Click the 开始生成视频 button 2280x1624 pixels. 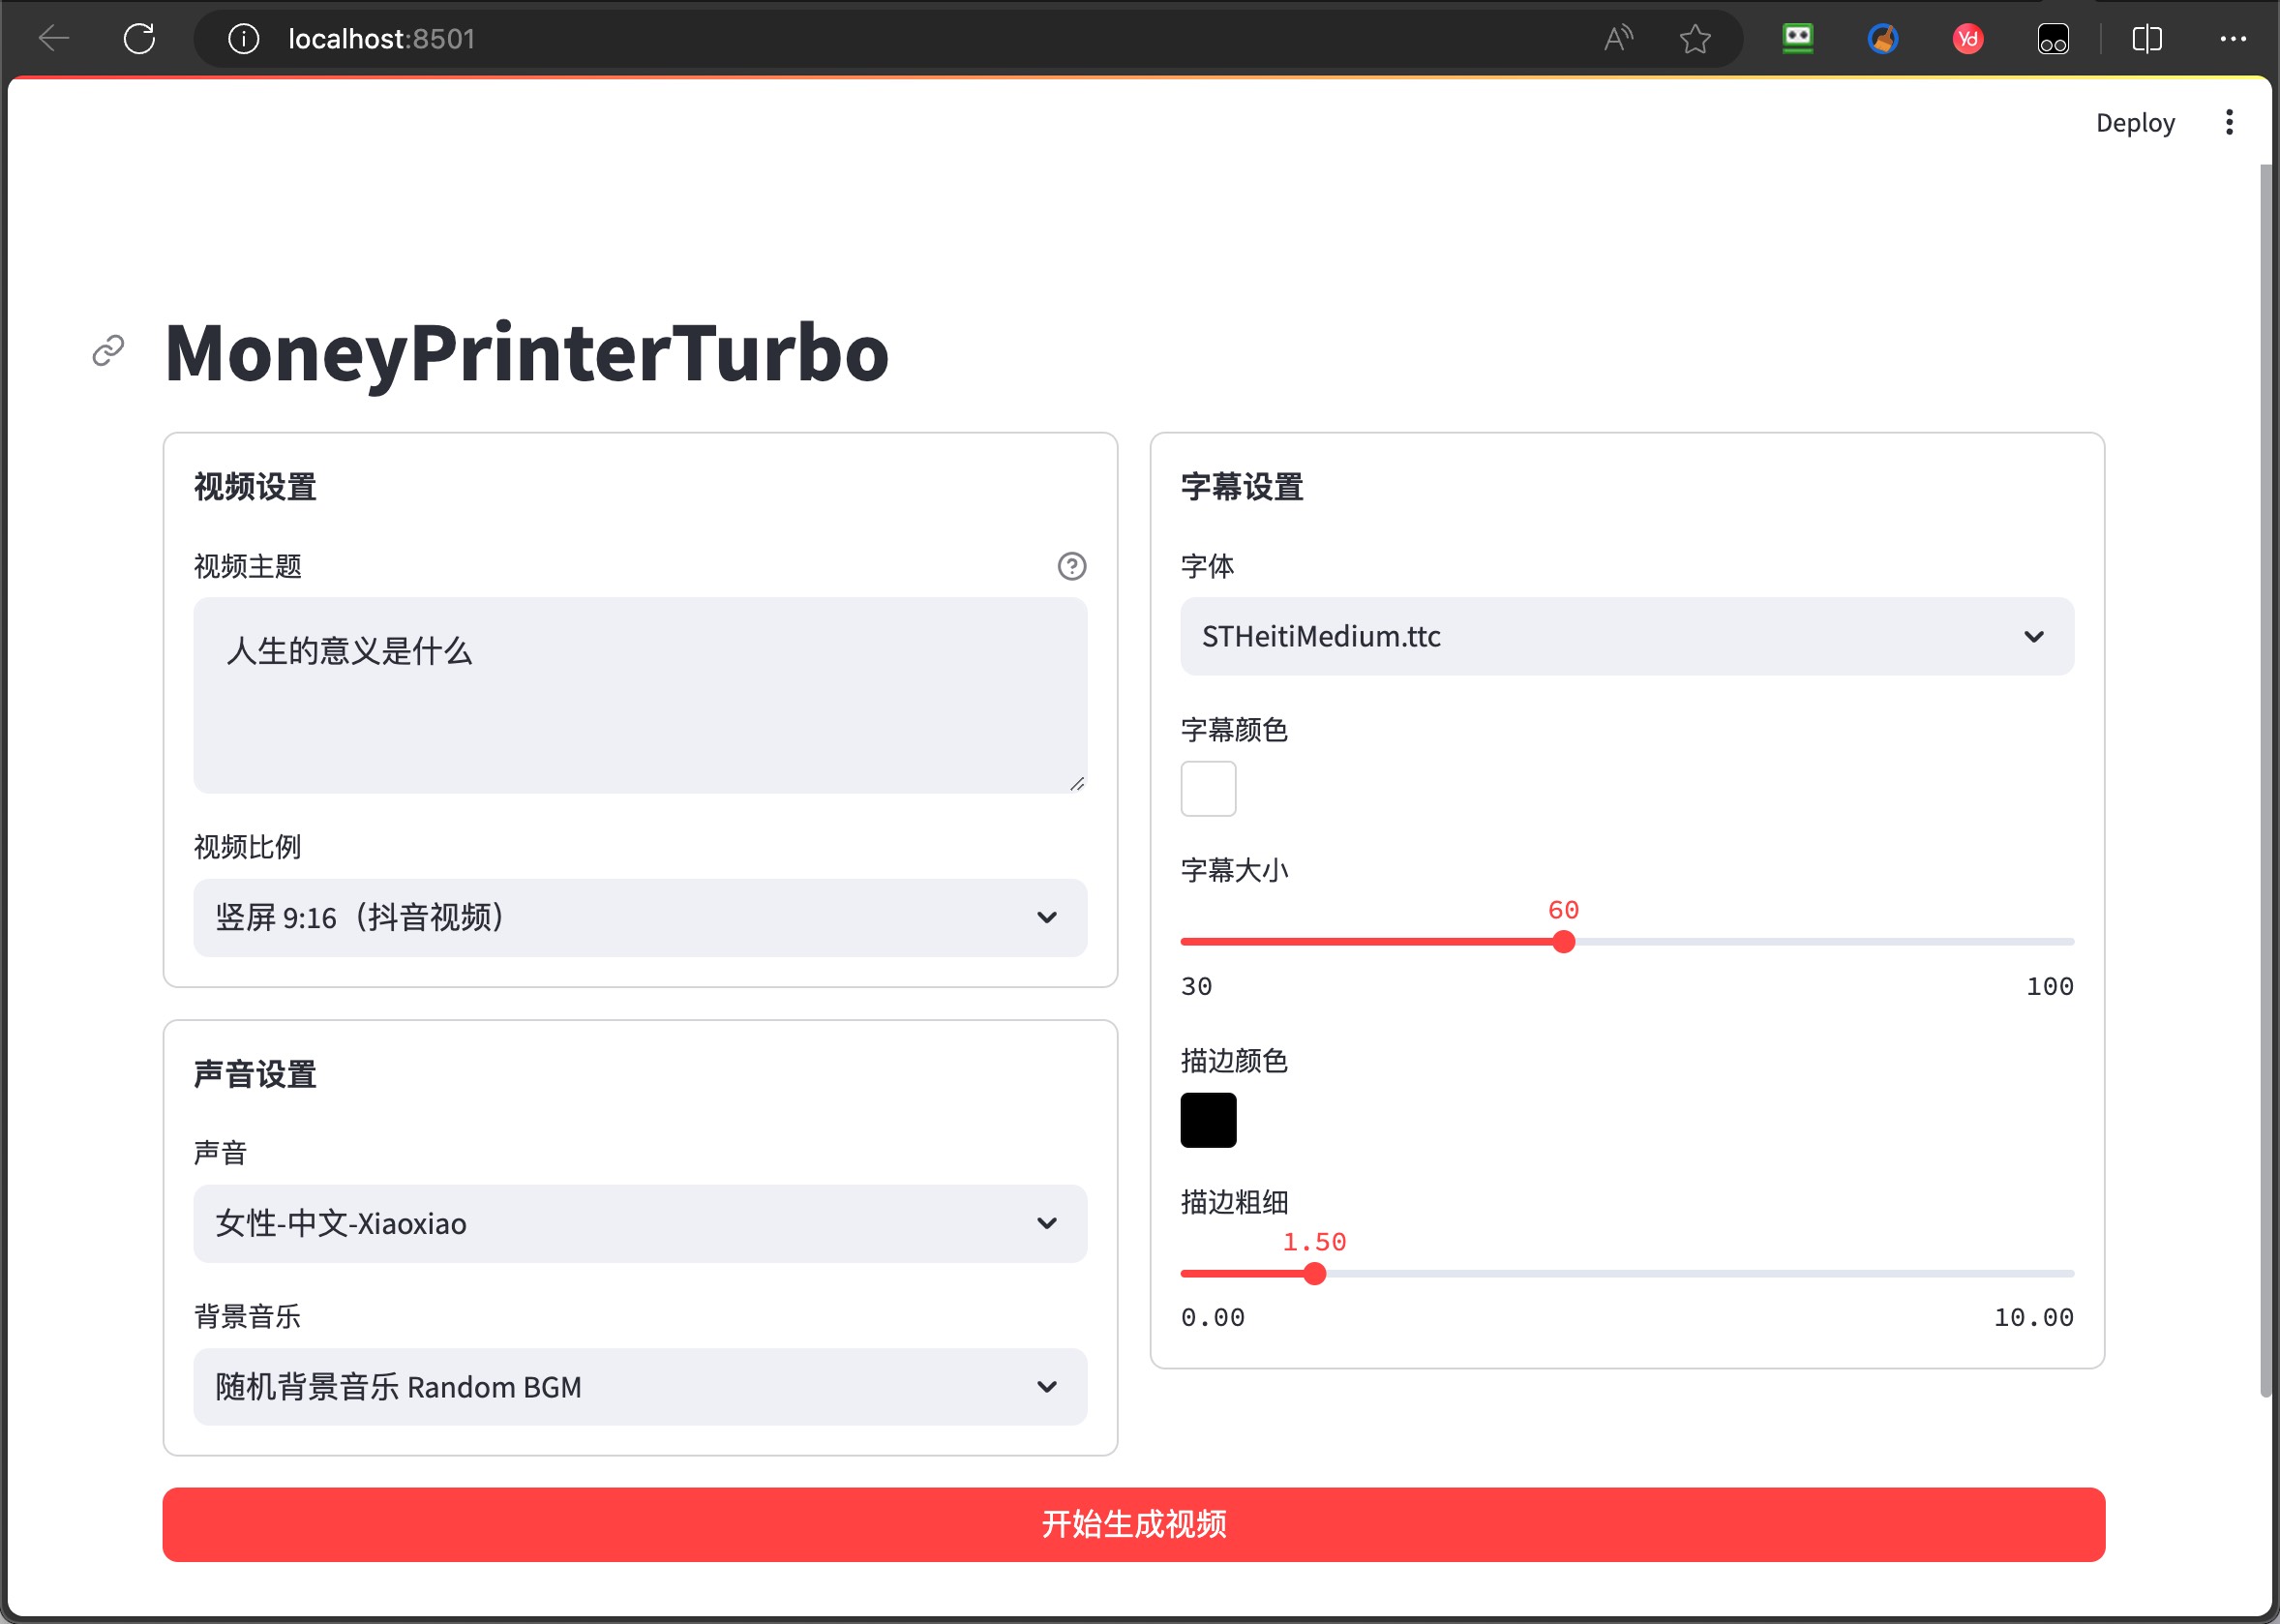(1133, 1523)
